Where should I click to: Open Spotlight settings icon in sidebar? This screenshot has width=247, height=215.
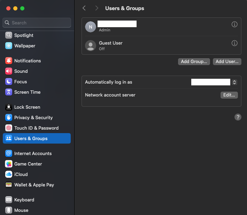pyautogui.click(x=9, y=35)
